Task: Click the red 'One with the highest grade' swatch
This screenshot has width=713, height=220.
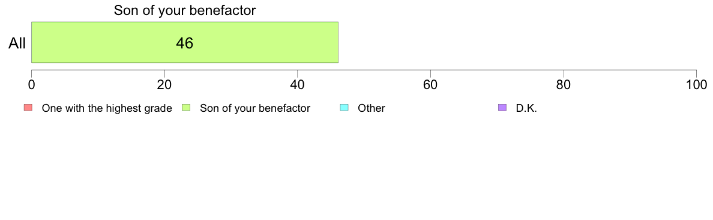Action: point(28,108)
